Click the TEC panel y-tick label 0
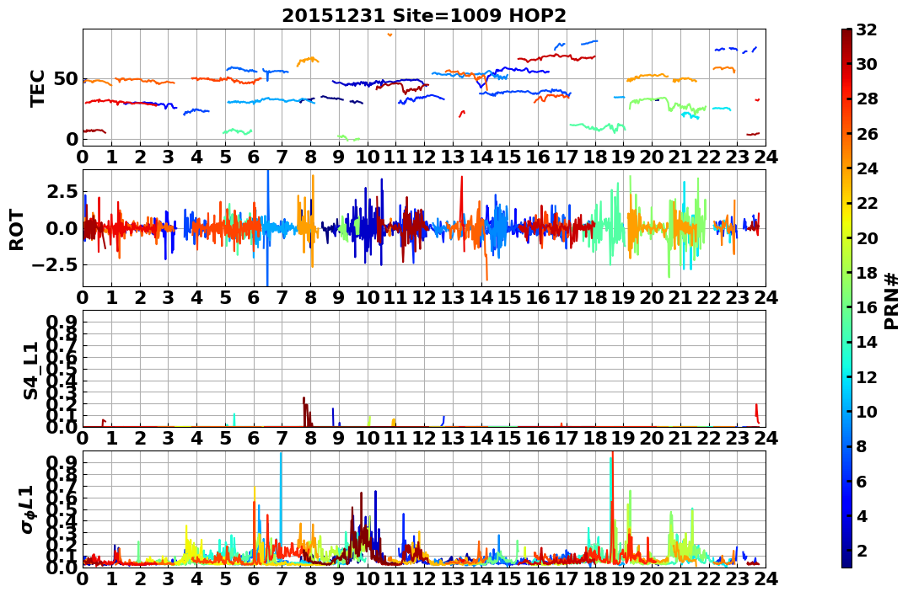The height and width of the screenshot is (597, 908). 72,139
